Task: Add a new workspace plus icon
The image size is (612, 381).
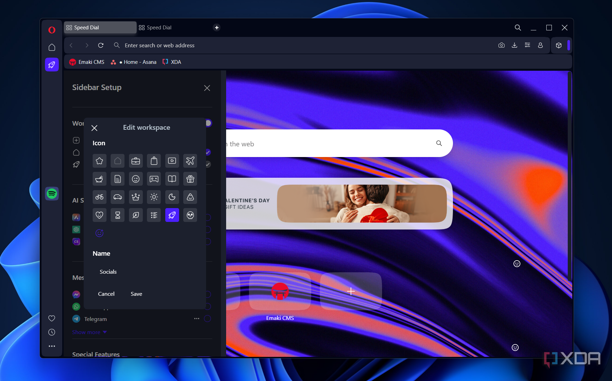Action: pos(76,140)
